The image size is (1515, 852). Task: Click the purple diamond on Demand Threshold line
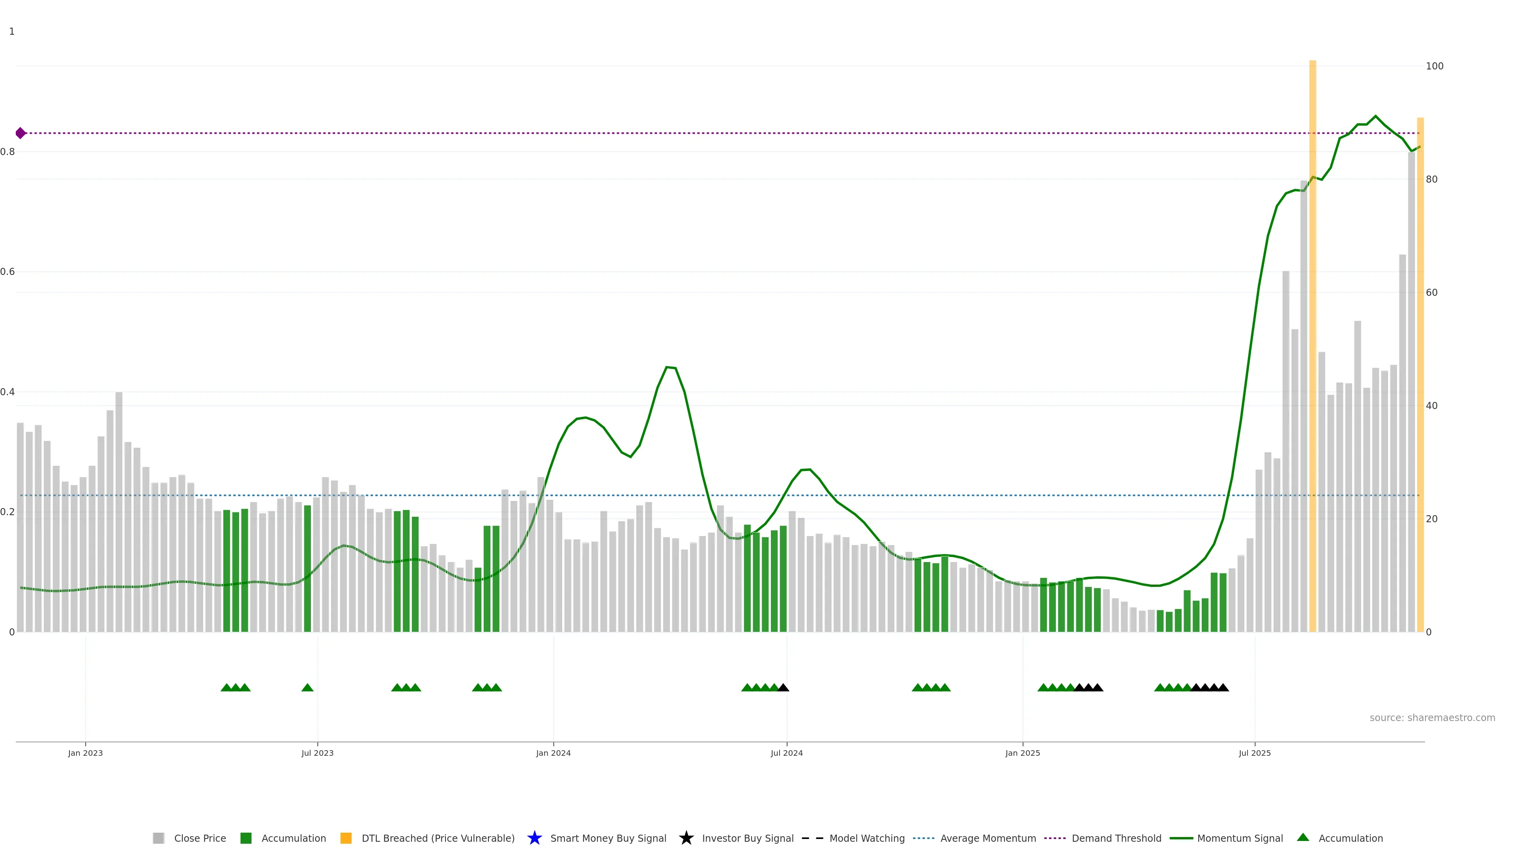point(21,133)
